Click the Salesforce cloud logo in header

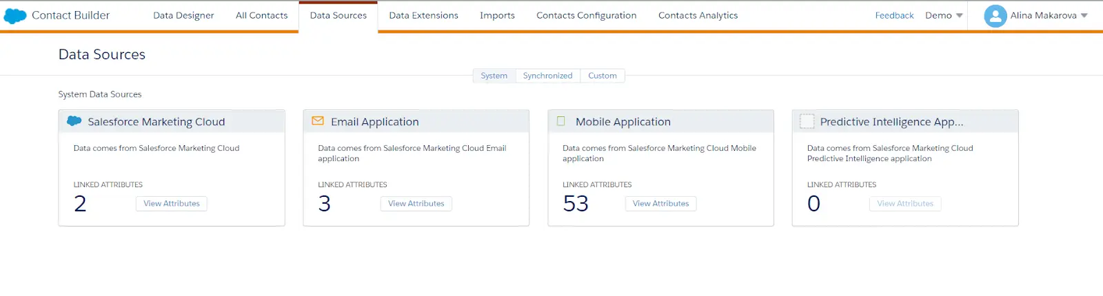[15, 15]
